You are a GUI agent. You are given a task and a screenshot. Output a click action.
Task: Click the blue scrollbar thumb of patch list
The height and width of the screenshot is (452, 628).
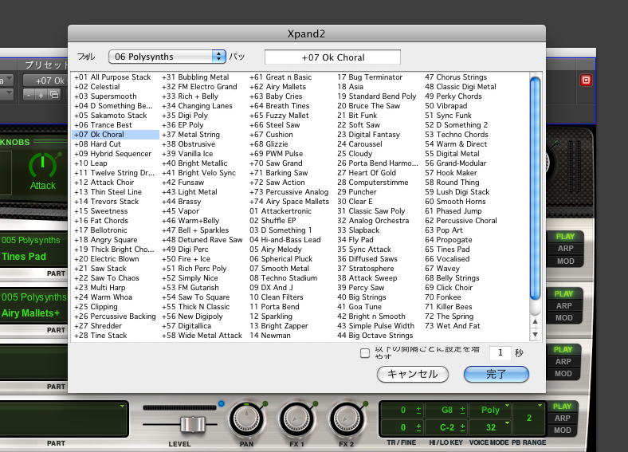click(x=535, y=188)
